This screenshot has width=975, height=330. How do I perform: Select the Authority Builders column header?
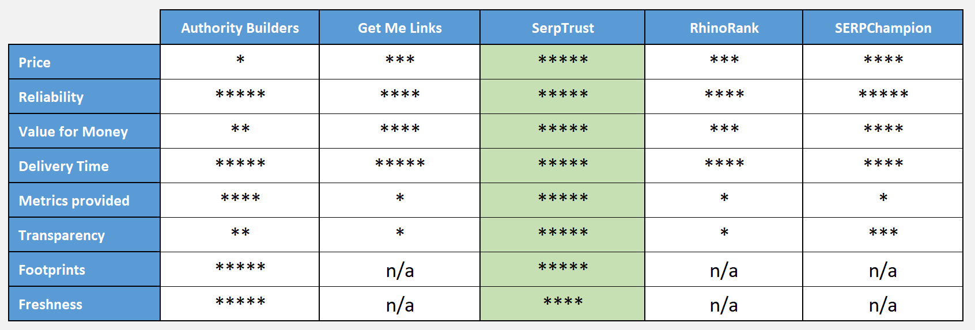click(240, 28)
